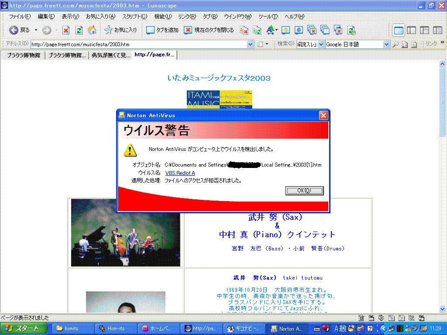Viewport: 447px width, 335px height.
Task: Open the スクリプト(C) menu
Action: [134, 17]
